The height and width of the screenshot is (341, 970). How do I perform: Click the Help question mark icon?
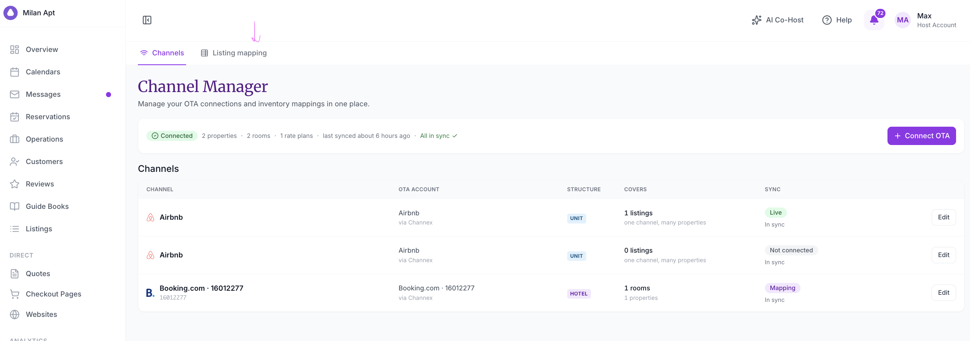827,20
